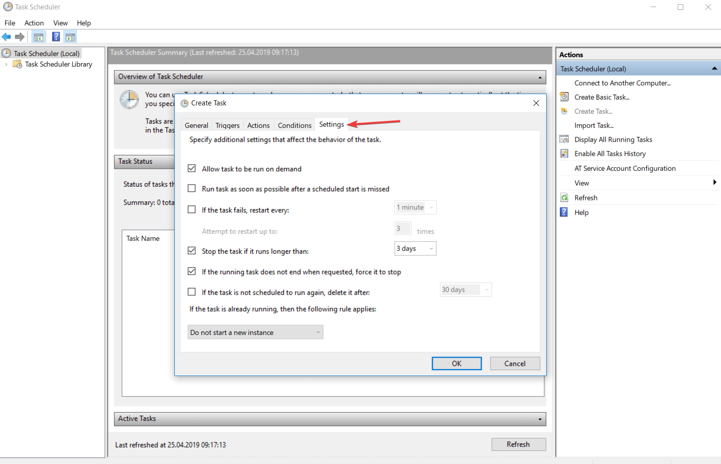Confirm the task with the OK button
Image resolution: width=721 pixels, height=464 pixels.
point(456,363)
